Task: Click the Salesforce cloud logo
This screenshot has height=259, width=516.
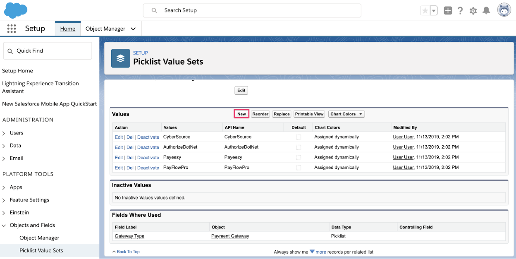Action: [16, 10]
